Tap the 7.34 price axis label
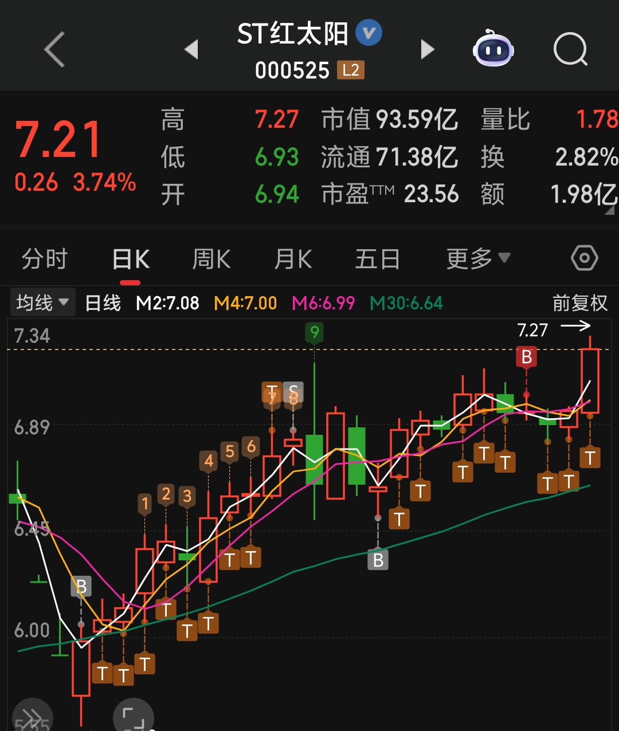 [32, 336]
